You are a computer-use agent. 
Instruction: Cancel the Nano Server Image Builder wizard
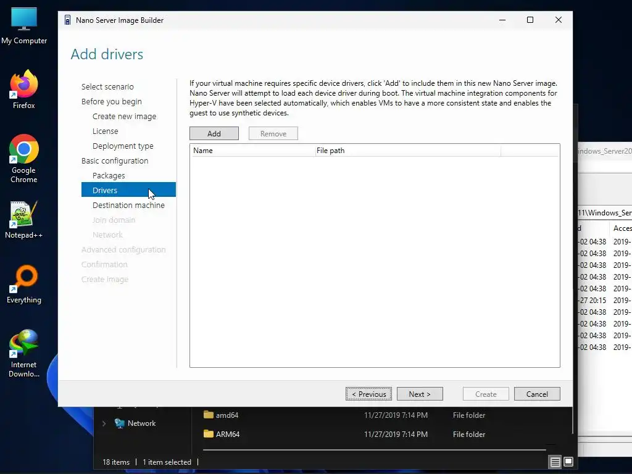point(537,394)
